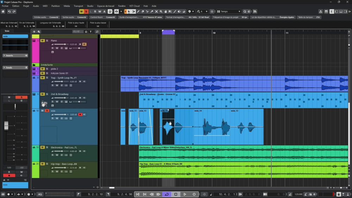The height and width of the screenshot is (198, 352).
Task: Select the Draw pencil tool
Action: click(x=138, y=12)
